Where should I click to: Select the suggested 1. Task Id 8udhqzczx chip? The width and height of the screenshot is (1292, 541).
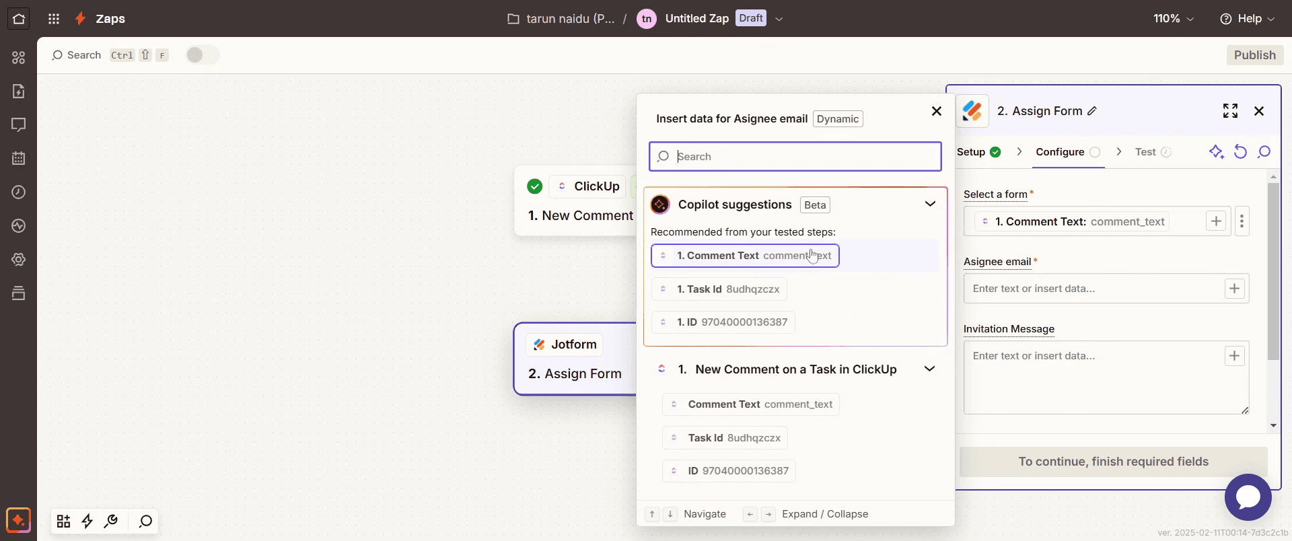coord(719,289)
